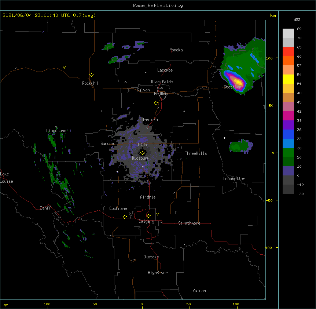Click the Didsbury city label
The height and width of the screenshot is (309, 316).
pos(140,158)
